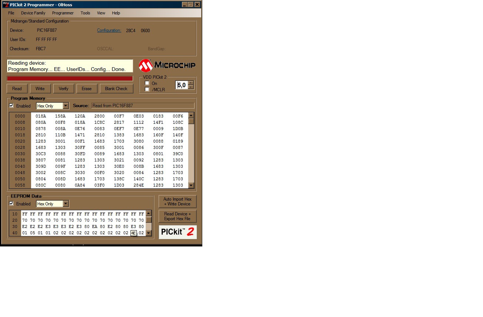Toggle the /MCLR checkbox
Image resolution: width=483 pixels, height=317 pixels.
[x=147, y=89]
